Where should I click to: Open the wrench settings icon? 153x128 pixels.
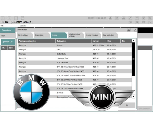tap(130, 18)
